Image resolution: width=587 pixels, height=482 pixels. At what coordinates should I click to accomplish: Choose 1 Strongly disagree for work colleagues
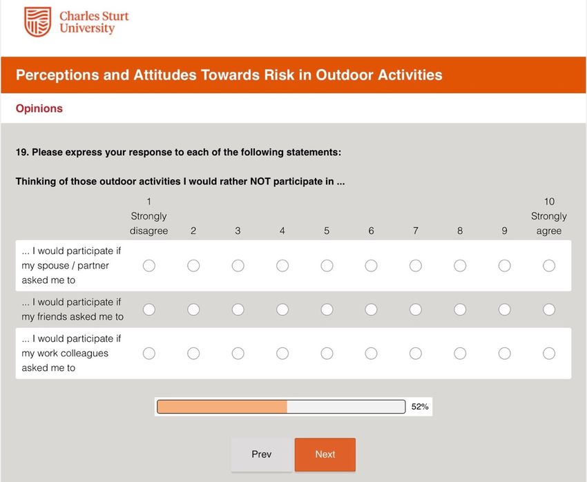pyautogui.click(x=149, y=354)
